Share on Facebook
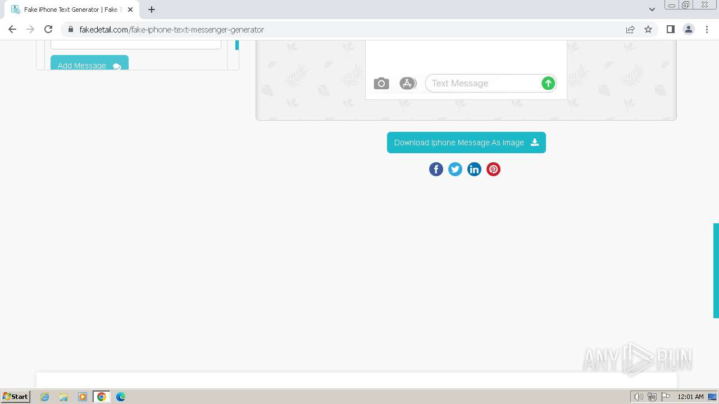This screenshot has width=719, height=404. [436, 169]
